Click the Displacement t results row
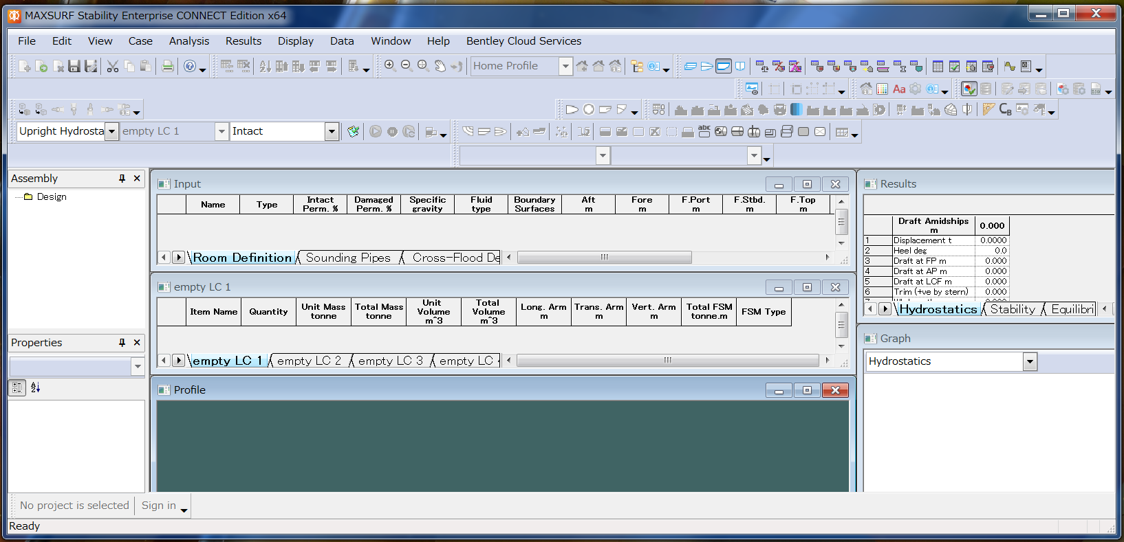Screen dimensions: 1124x542 click(x=936, y=240)
